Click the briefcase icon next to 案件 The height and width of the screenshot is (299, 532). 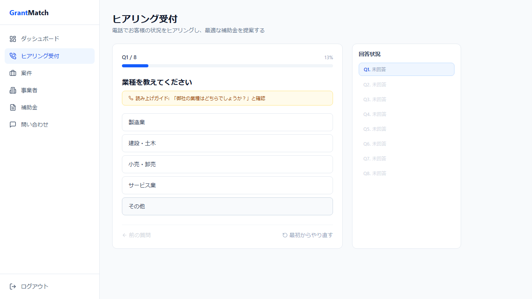[x=12, y=73]
